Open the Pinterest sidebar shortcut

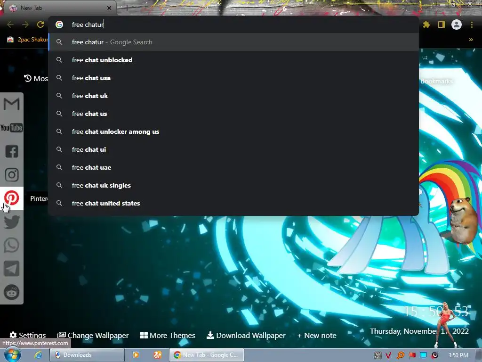(x=12, y=198)
